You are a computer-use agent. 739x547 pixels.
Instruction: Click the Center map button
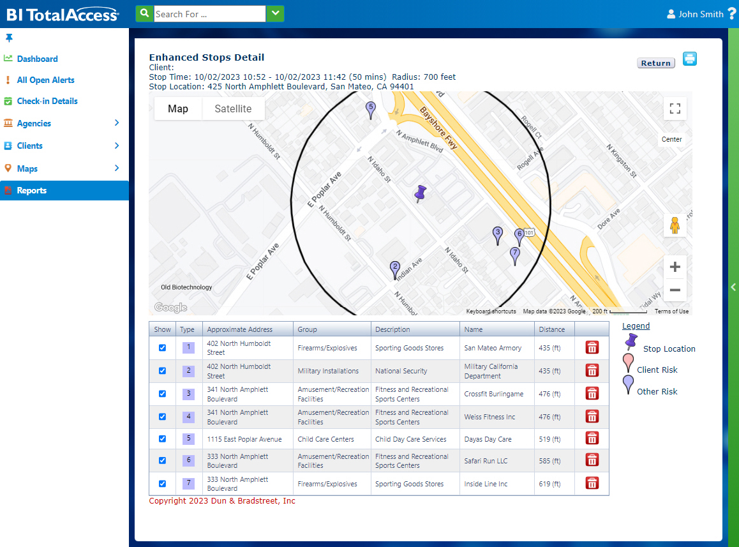(671, 140)
